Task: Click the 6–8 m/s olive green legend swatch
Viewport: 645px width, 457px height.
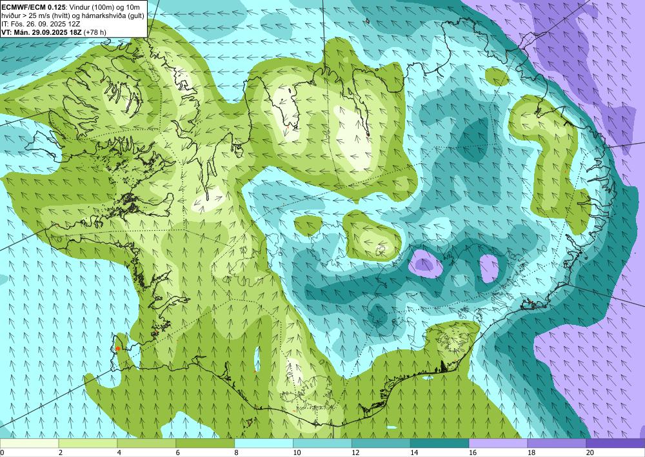Action: pyautogui.click(x=205, y=443)
